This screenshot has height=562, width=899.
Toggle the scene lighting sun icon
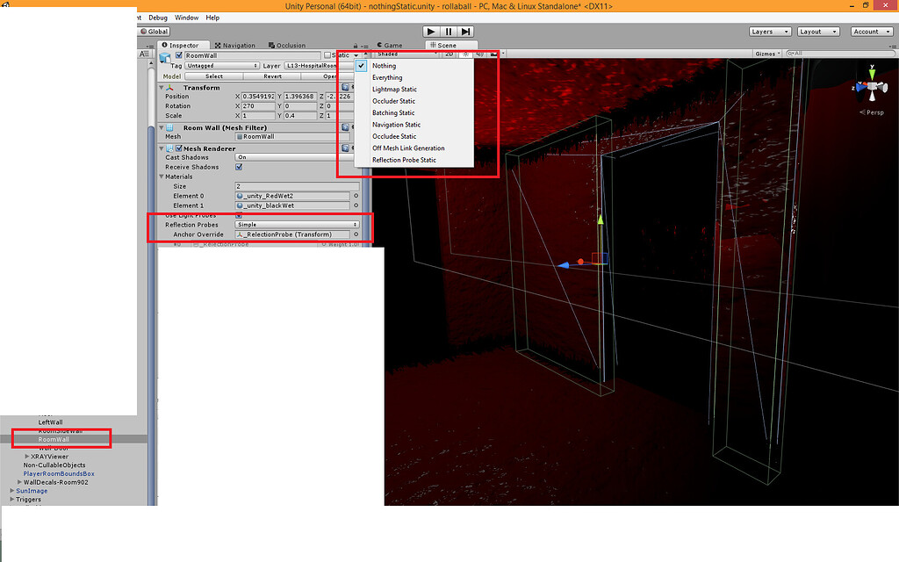tap(465, 54)
